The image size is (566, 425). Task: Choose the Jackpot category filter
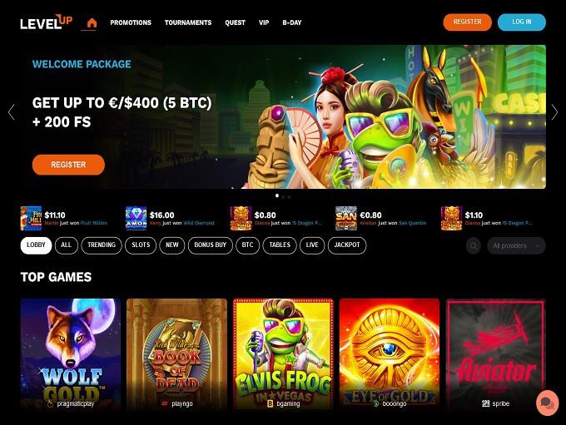click(x=347, y=245)
